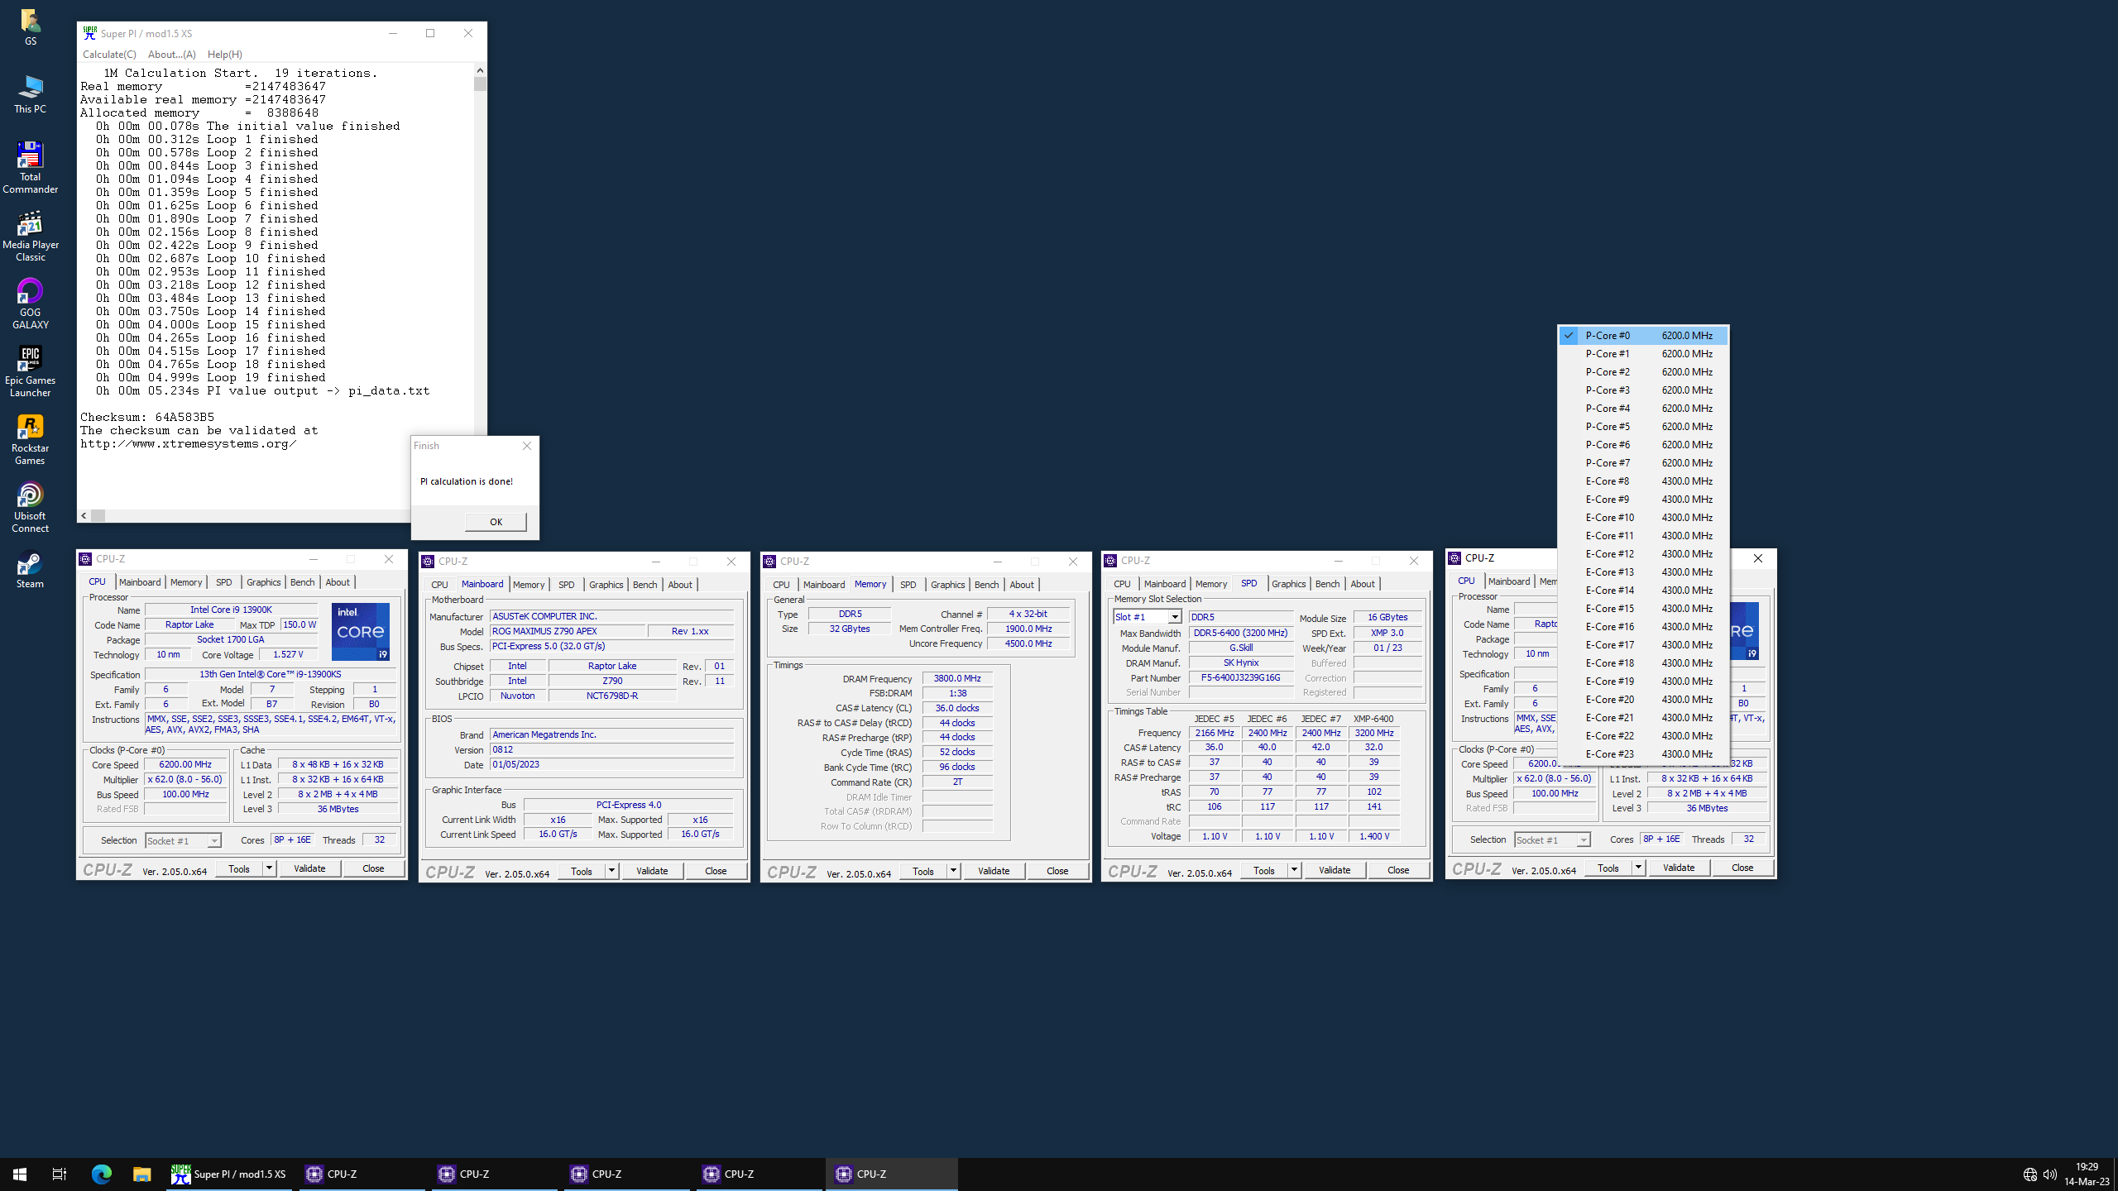The height and width of the screenshot is (1191, 2118).
Task: Launch Total Commander desktop shortcut
Action: pos(30,167)
